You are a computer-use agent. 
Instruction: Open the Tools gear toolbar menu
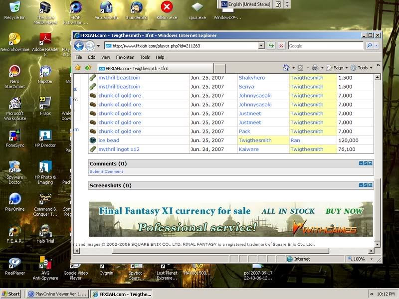361,68
